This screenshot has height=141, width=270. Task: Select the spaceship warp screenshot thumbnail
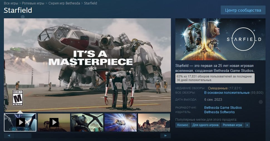tap(121, 122)
